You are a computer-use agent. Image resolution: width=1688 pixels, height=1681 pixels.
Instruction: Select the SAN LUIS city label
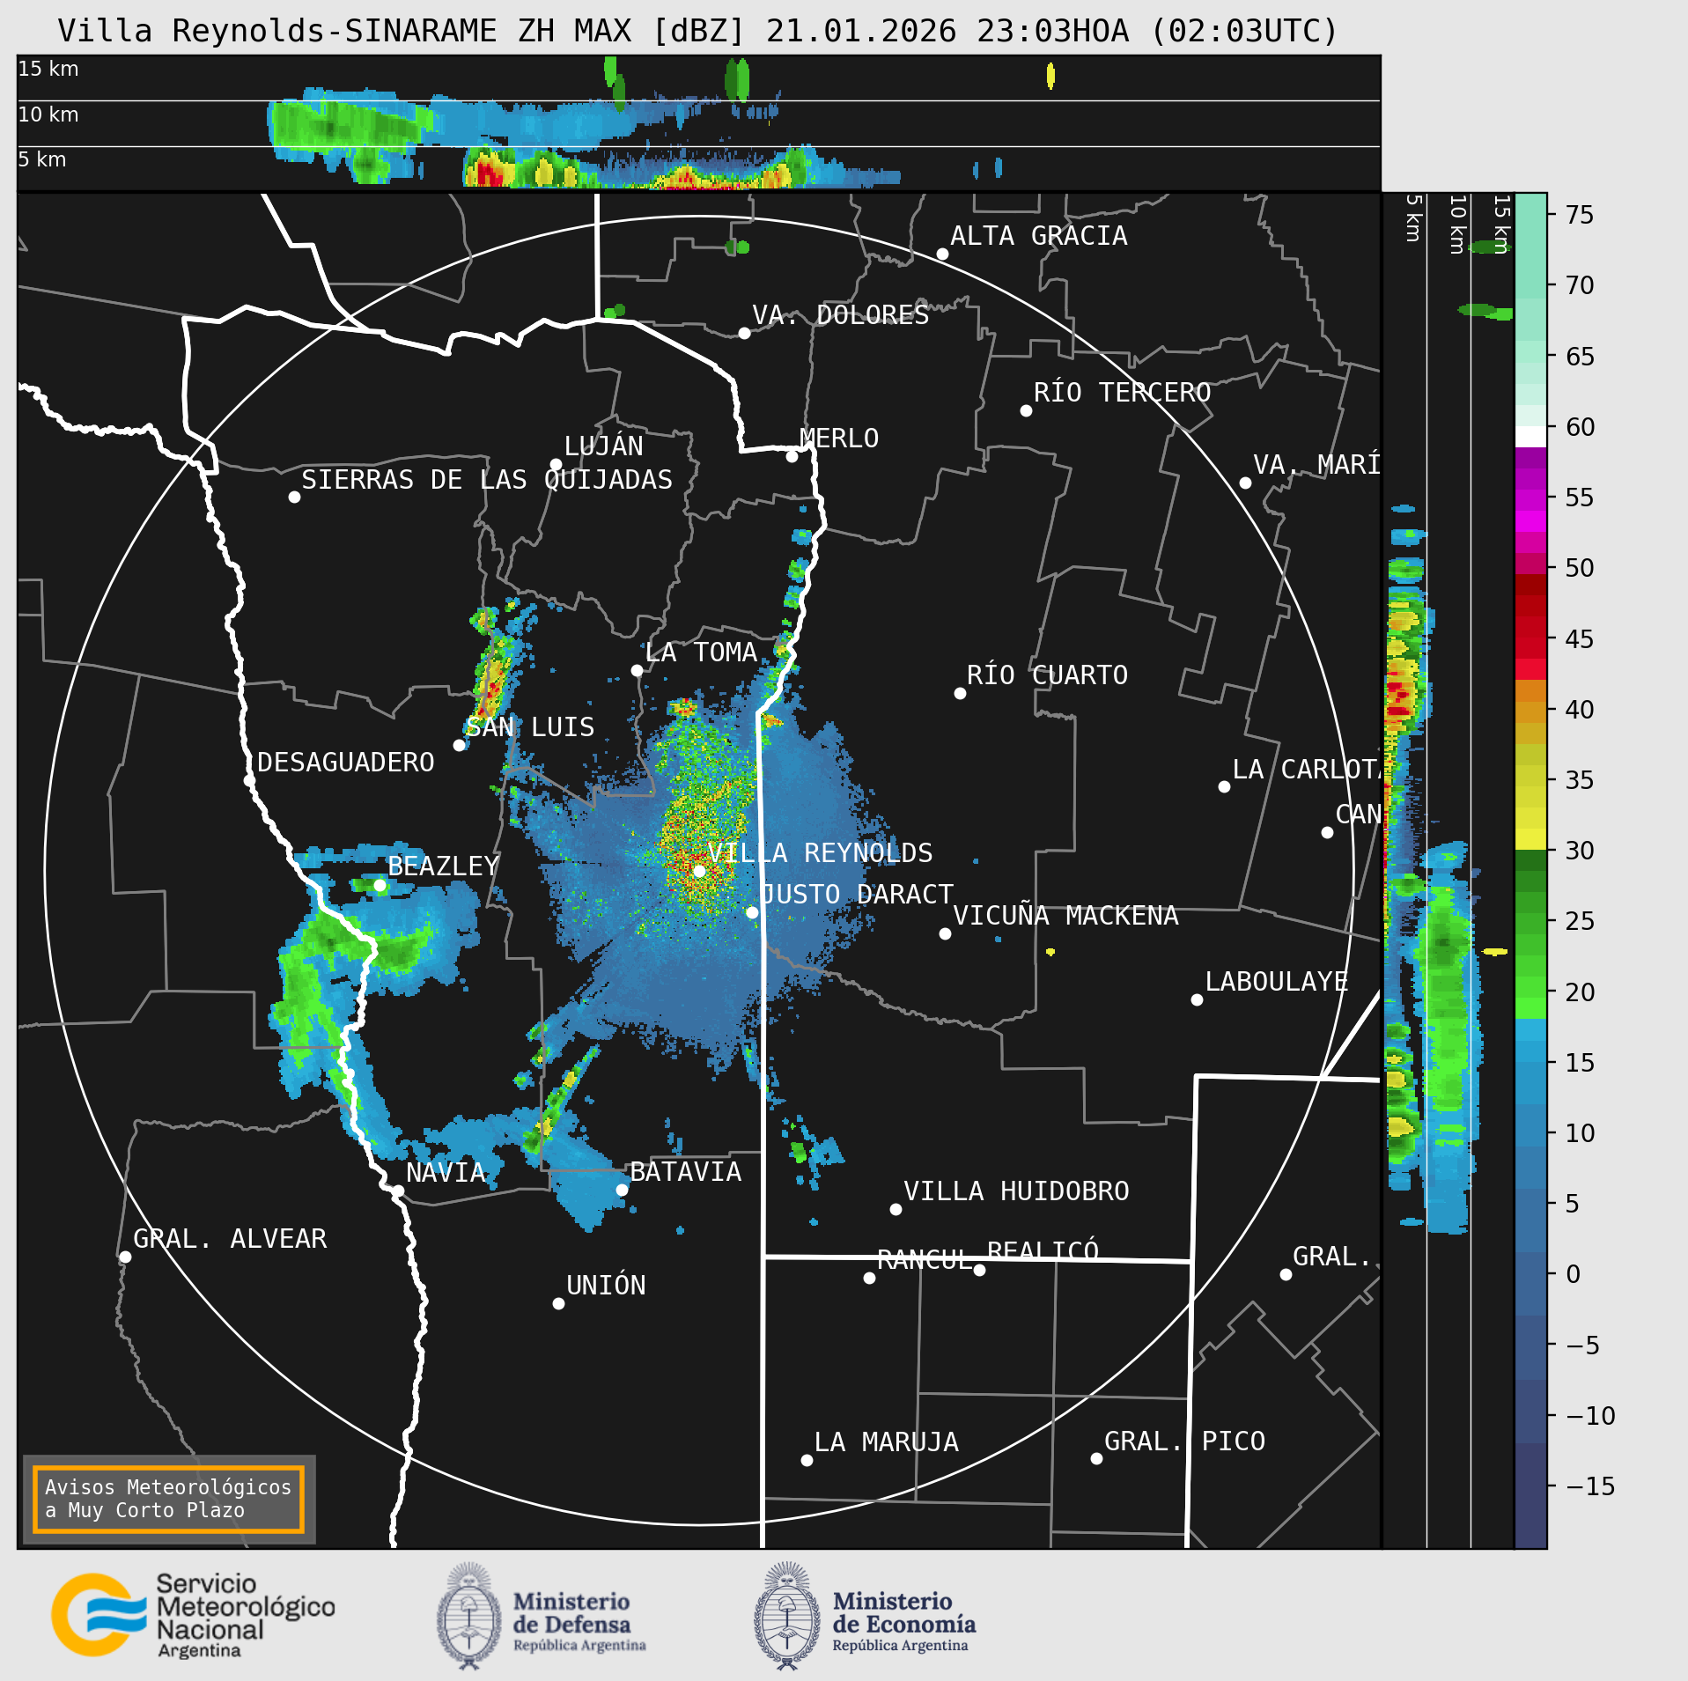530,727
